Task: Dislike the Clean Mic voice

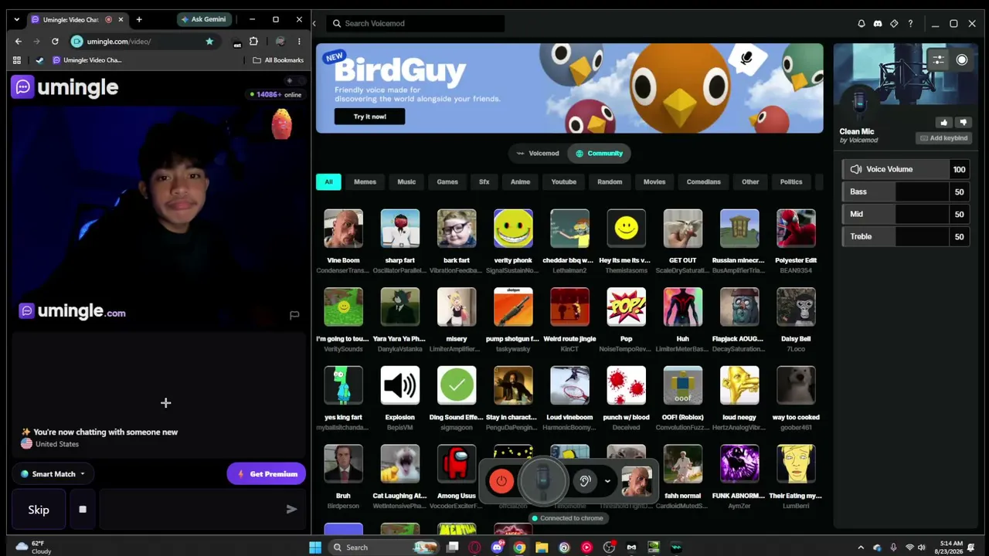Action: tap(963, 122)
